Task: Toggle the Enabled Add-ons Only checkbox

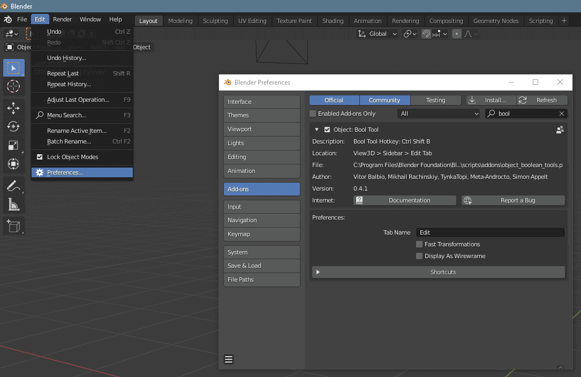Action: [x=313, y=114]
